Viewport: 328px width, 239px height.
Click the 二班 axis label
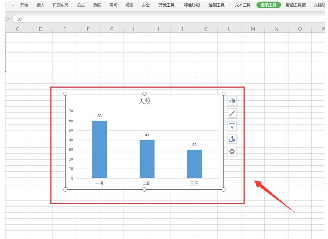click(x=147, y=183)
